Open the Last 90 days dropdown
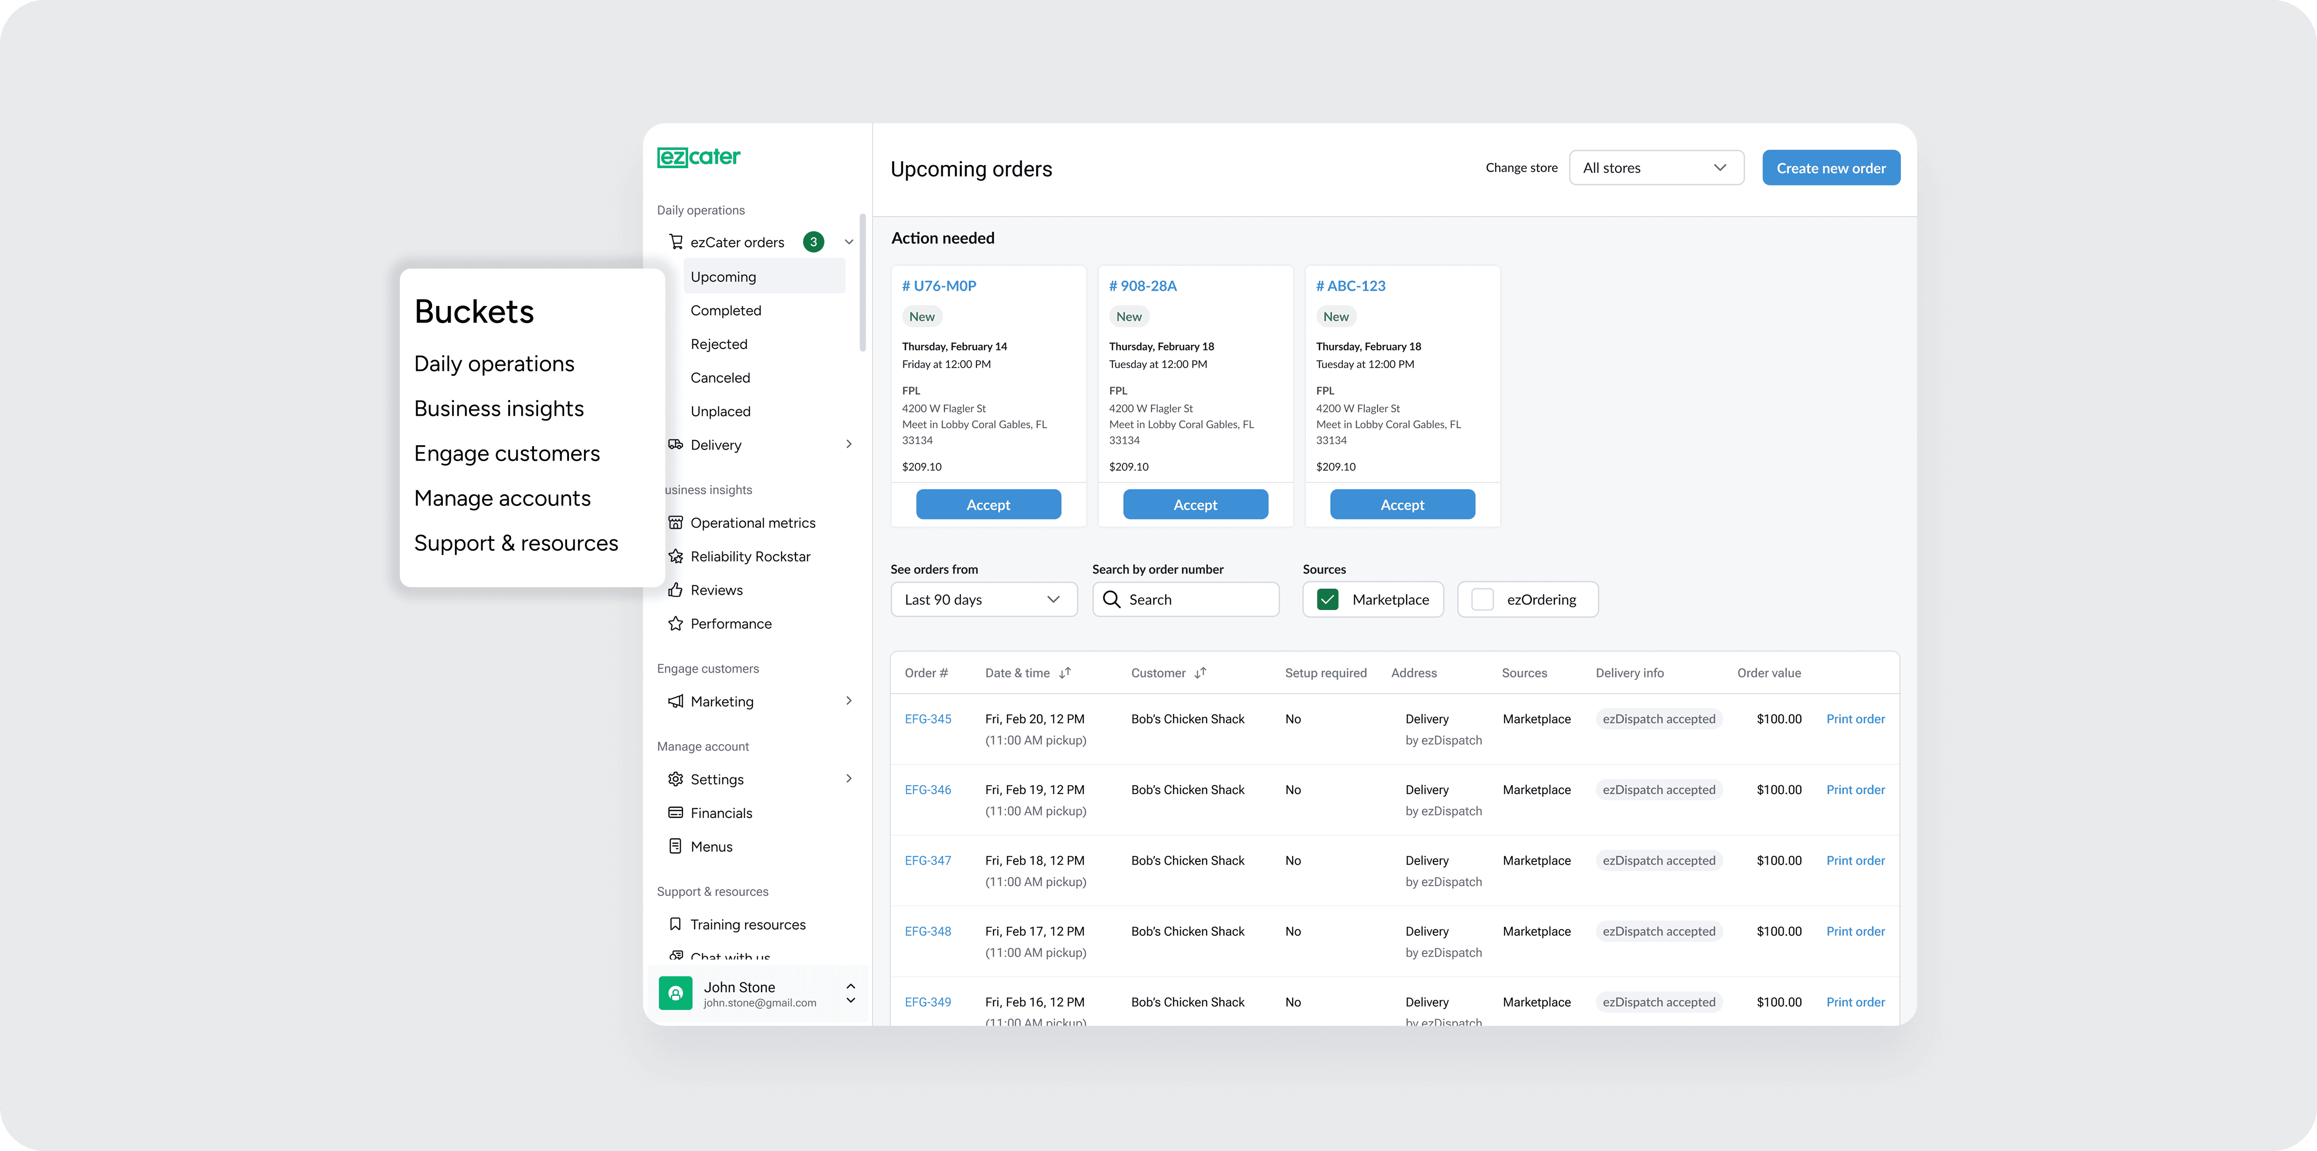 [x=983, y=600]
